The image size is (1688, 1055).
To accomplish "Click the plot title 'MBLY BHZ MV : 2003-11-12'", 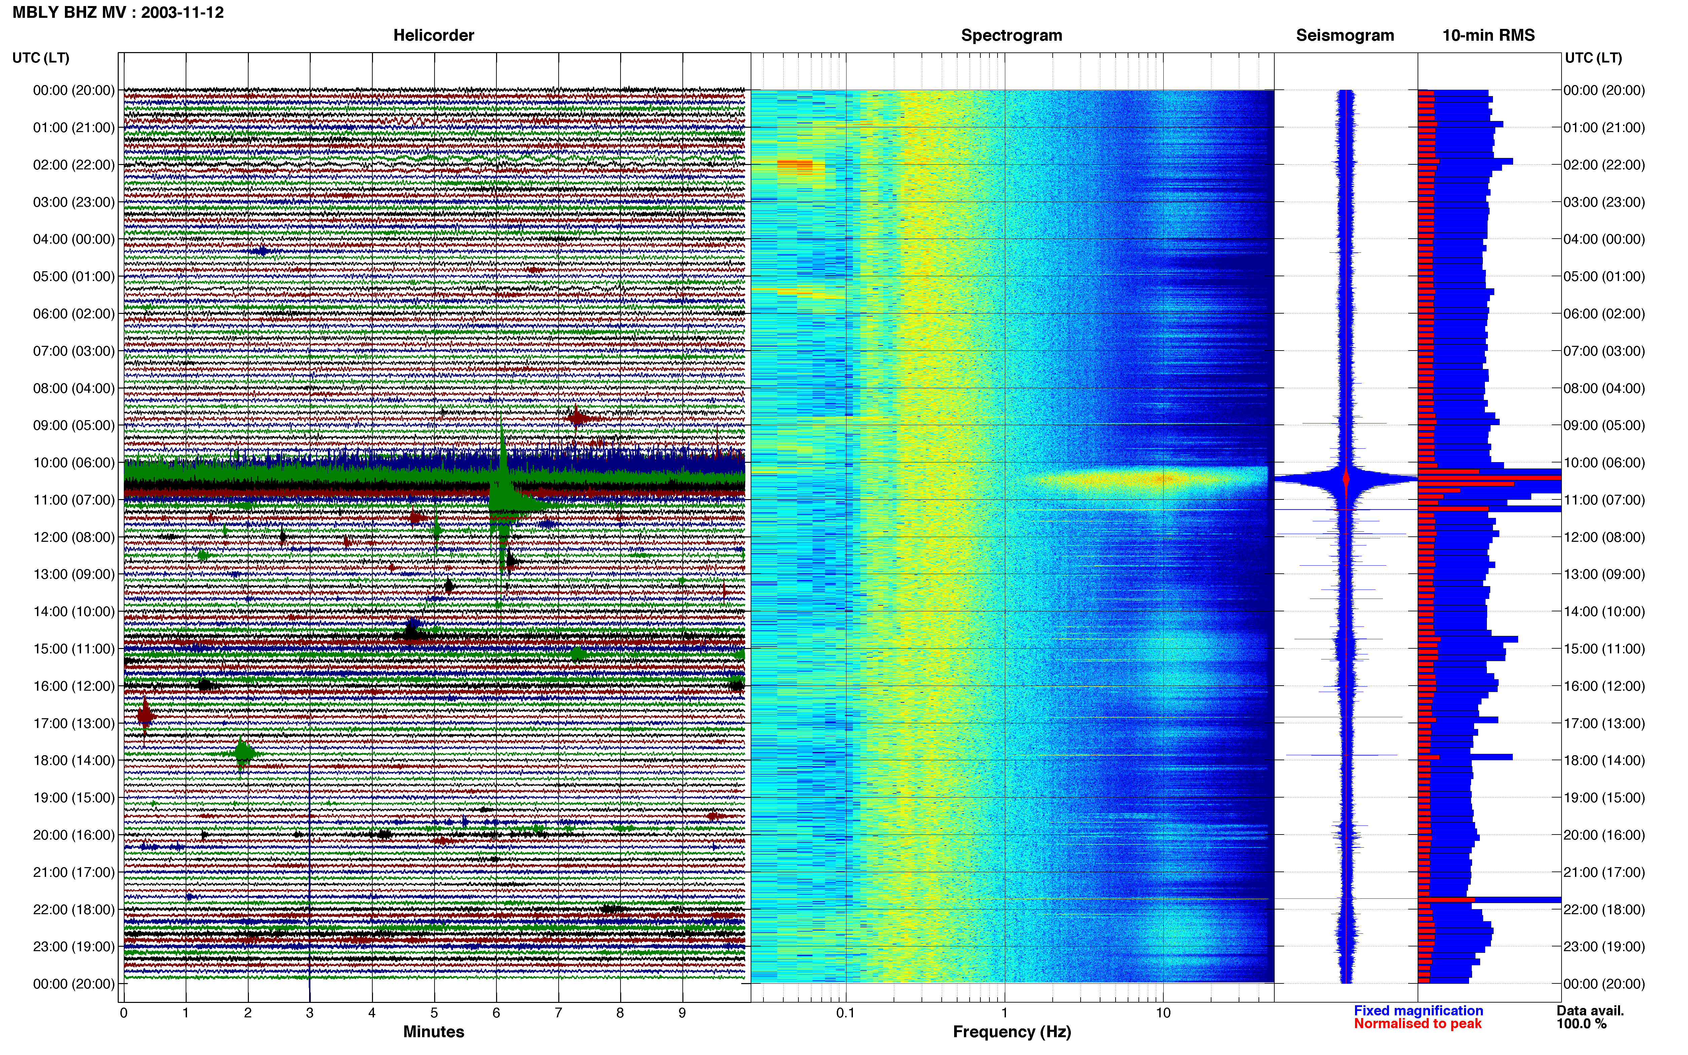I will pos(118,12).
